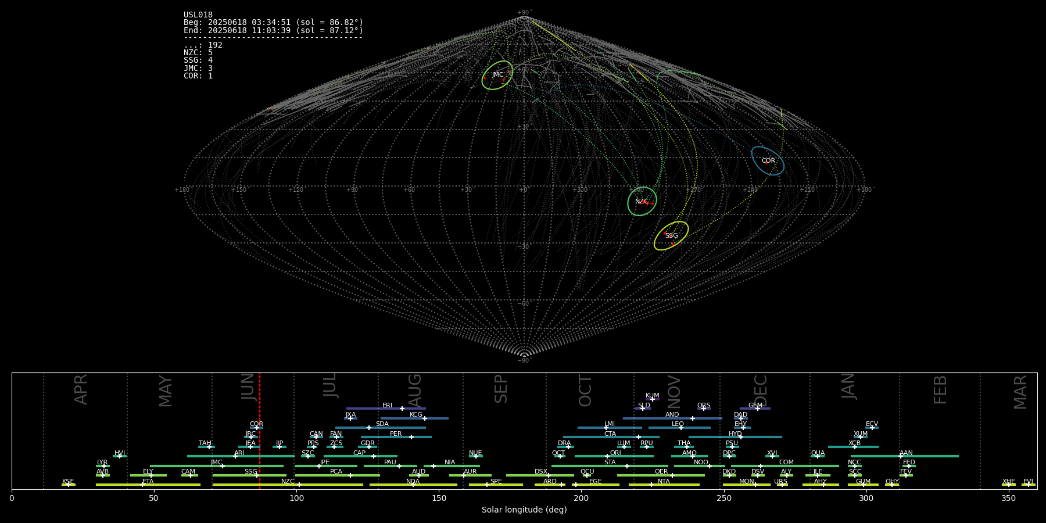Click the NUE shower label
Image resolution: width=1046 pixels, height=523 pixels.
tap(475, 453)
